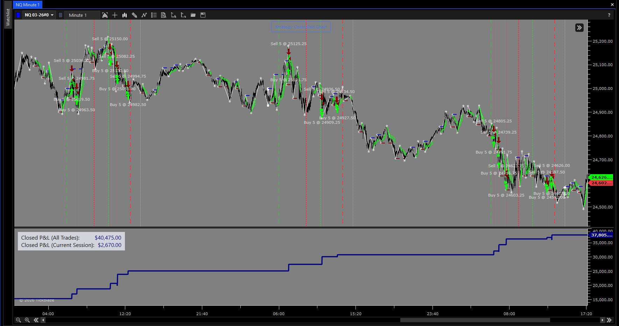This screenshot has height=326, width=619.
Task: Expand the side panel with double chevron
Action: pos(579,28)
